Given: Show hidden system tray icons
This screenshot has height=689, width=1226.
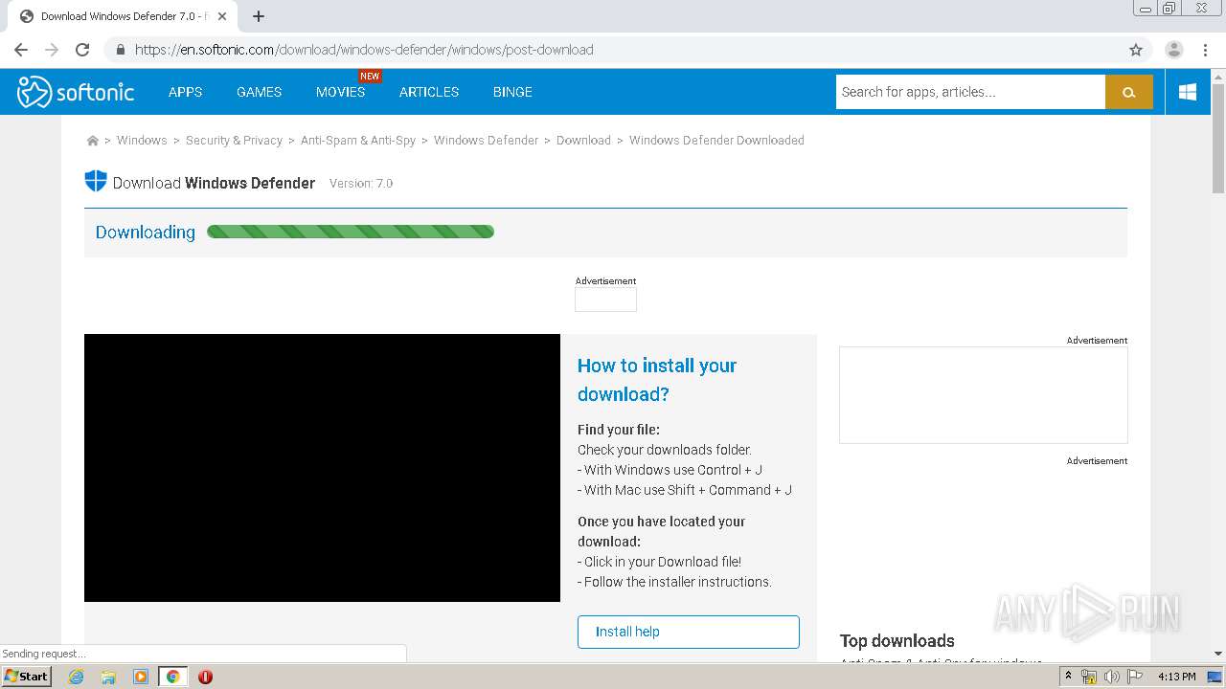Looking at the screenshot, I should click(x=1068, y=676).
